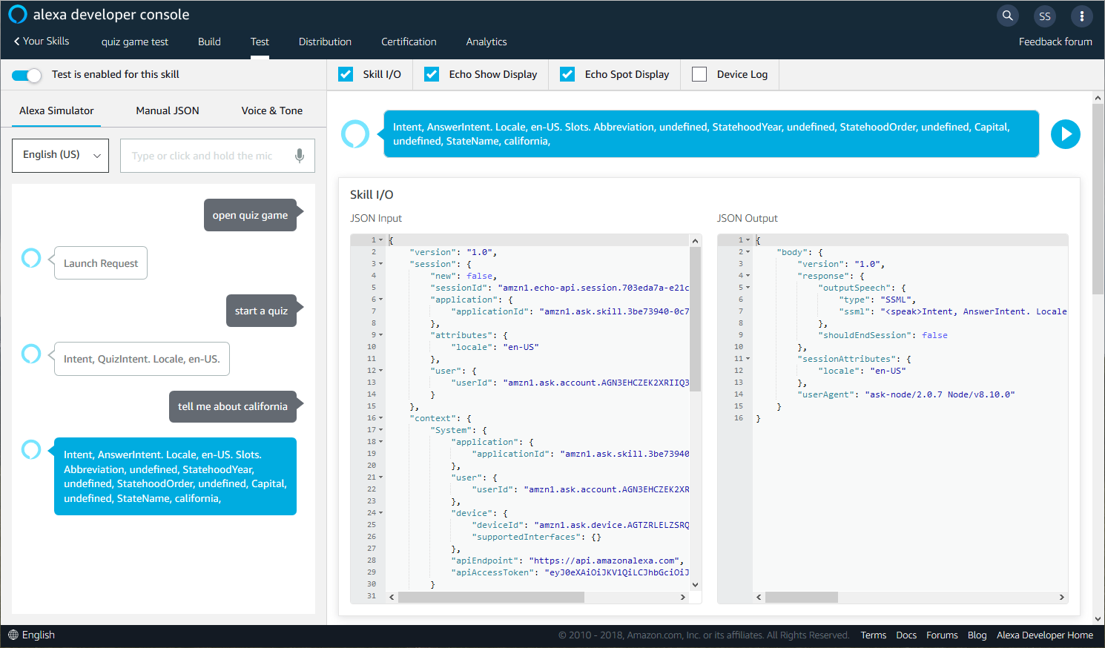
Task: Disable the Test is enabled toggle
Action: 26,74
